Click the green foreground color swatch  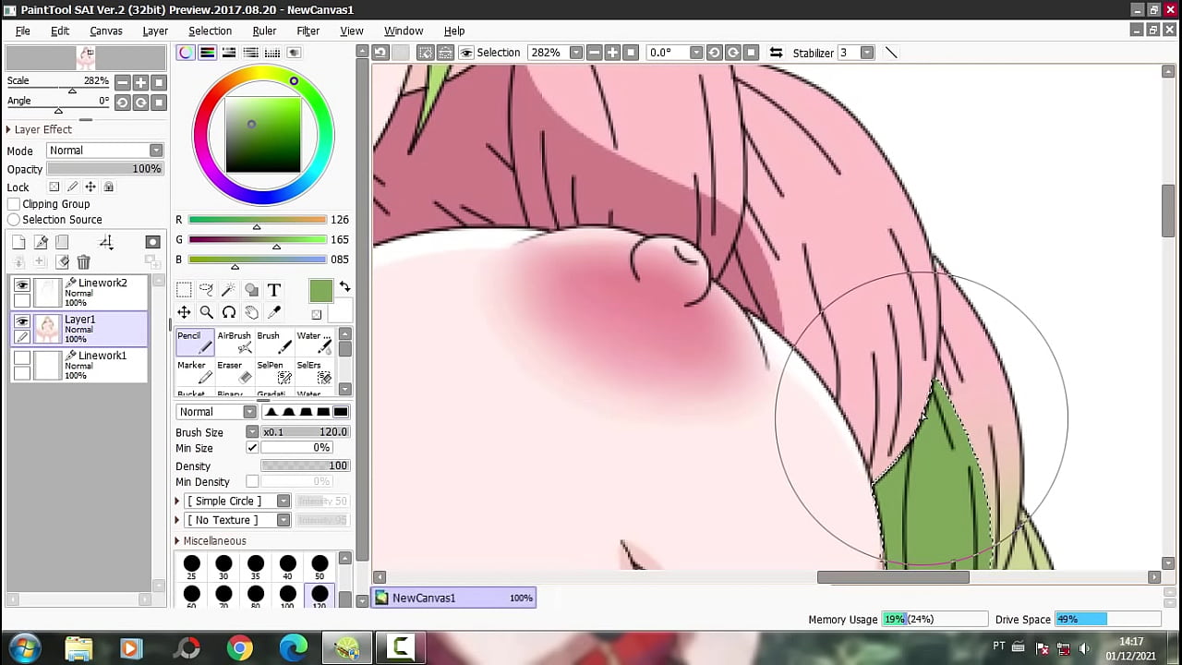click(x=320, y=291)
